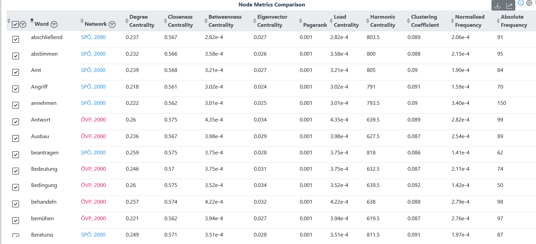Open the SPÖ, 2000 link in the abstimmen row
Image resolution: width=536 pixels, height=244 pixels.
coord(93,54)
